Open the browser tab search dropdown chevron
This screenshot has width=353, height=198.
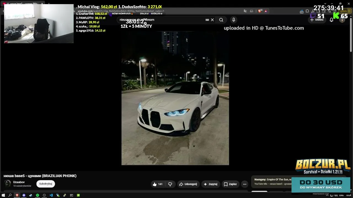(x=325, y=4)
